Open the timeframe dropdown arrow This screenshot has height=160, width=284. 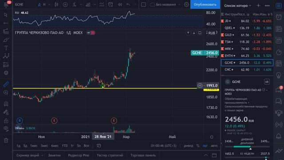(49, 4)
